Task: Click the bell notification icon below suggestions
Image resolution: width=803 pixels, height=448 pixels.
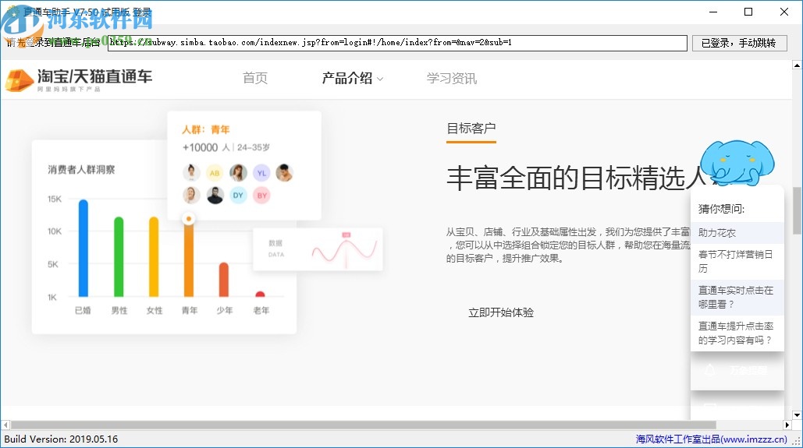Action: pyautogui.click(x=710, y=370)
